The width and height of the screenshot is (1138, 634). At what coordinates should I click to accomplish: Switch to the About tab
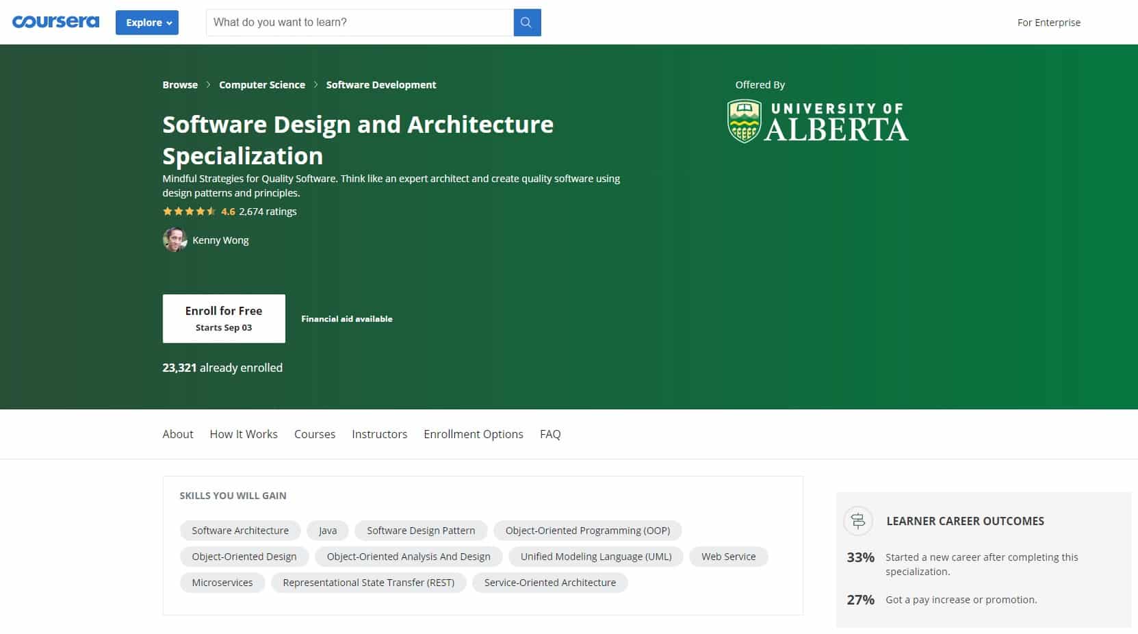(178, 434)
